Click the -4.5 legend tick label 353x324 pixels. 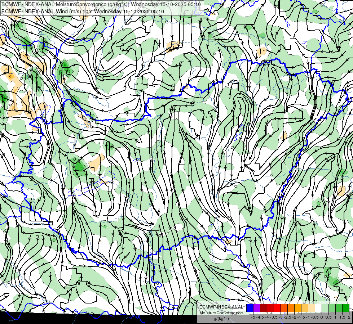tap(260, 317)
